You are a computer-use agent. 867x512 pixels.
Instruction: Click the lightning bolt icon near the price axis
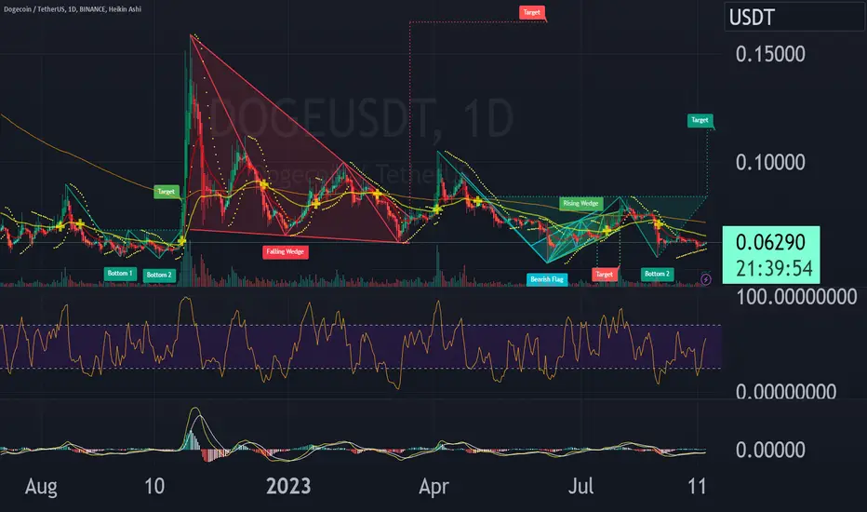click(x=706, y=279)
